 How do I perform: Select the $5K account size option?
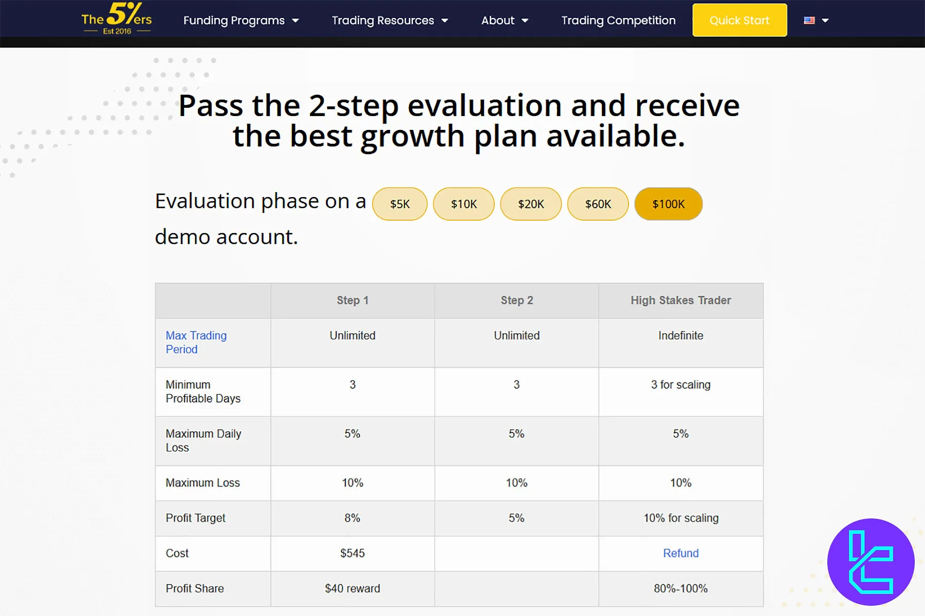(x=400, y=204)
